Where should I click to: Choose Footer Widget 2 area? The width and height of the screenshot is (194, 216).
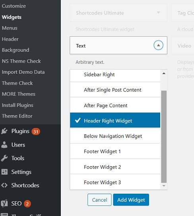pyautogui.click(x=115, y=167)
